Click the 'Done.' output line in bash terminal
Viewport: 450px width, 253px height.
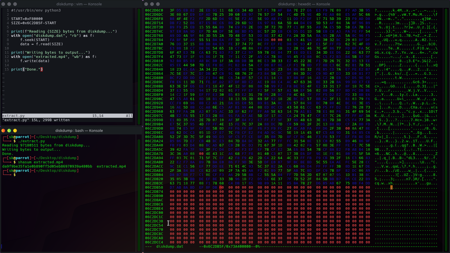pos(8,154)
